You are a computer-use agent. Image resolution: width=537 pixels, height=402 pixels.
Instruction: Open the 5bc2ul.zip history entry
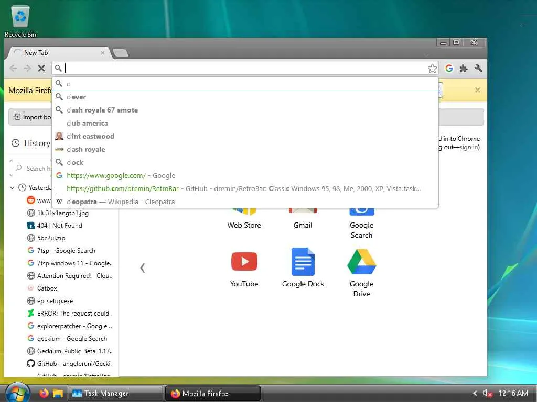click(x=46, y=238)
